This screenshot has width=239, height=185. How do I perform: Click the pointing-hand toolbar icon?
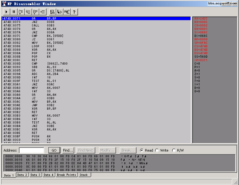(x=67, y=12)
